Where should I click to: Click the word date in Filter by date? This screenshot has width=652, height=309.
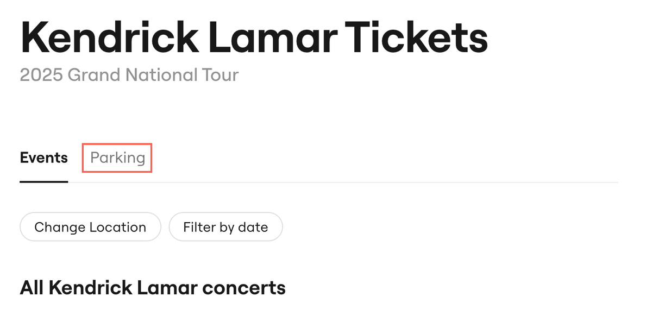tap(253, 227)
